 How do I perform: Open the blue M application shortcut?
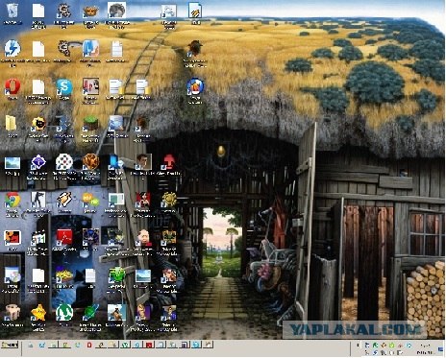tap(90, 49)
